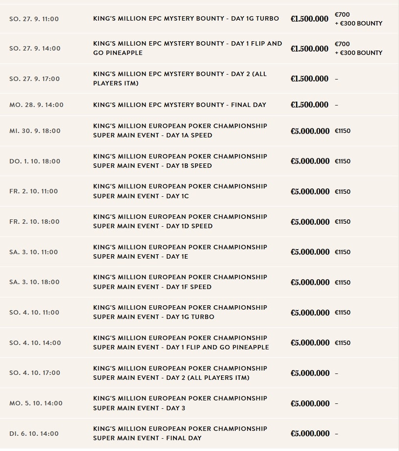Screen dimensions: 399x451
Task: Click Super Main Event Day 1E title
Action: click(180, 252)
